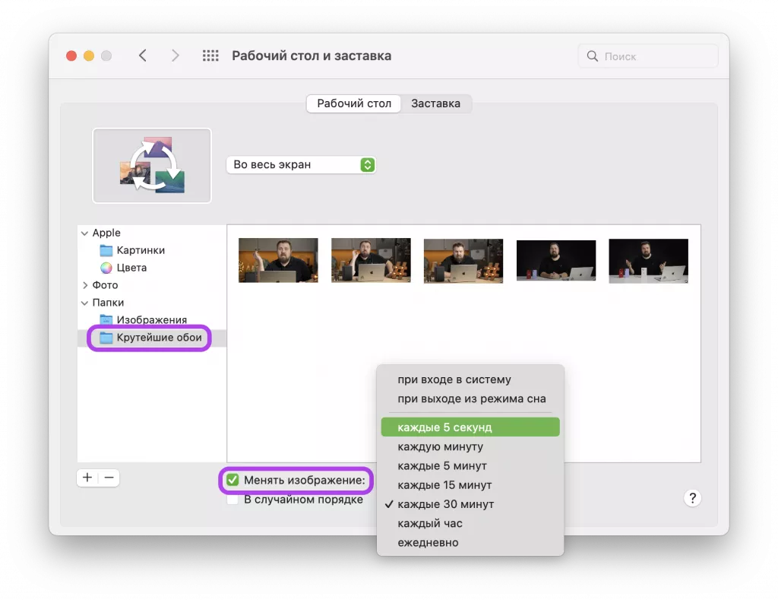Click the Крутейшие обои folder icon
The image size is (778, 600).
point(106,338)
